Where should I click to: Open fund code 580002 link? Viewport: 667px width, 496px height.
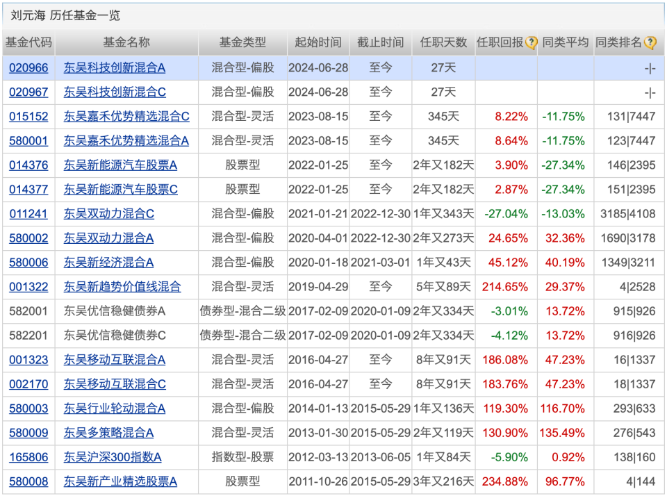pos(28,238)
